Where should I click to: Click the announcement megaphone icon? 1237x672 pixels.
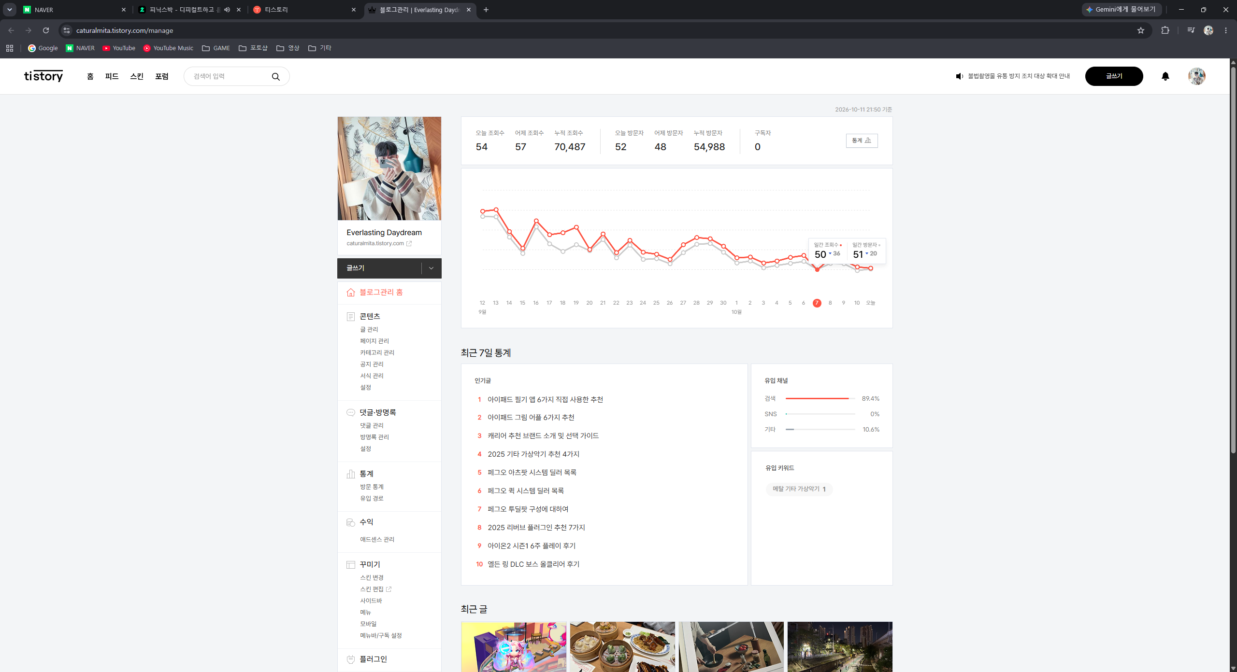click(x=959, y=76)
